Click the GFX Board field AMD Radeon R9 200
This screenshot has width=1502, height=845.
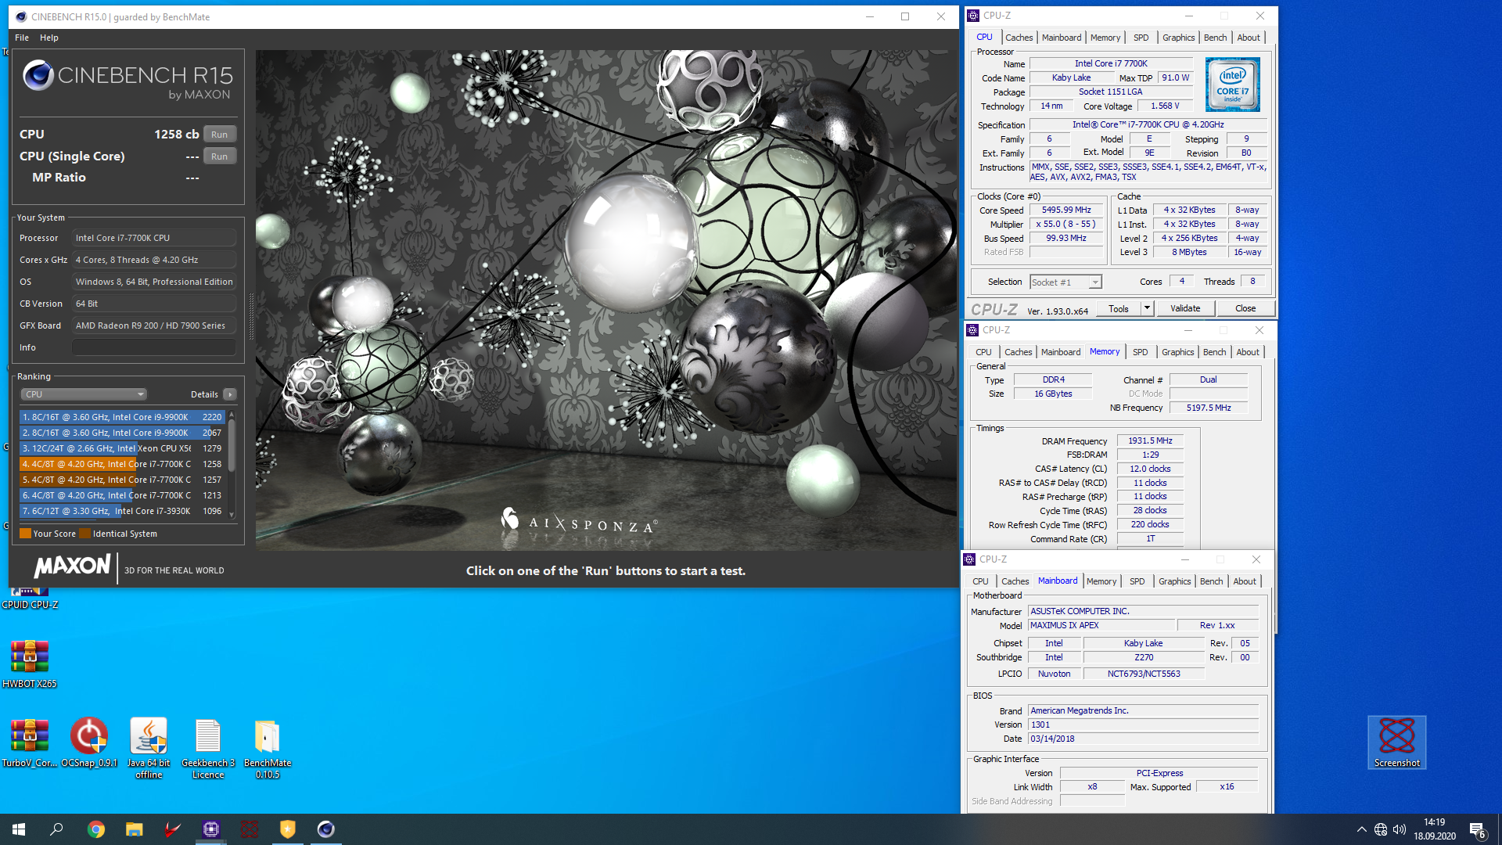pyautogui.click(x=154, y=325)
